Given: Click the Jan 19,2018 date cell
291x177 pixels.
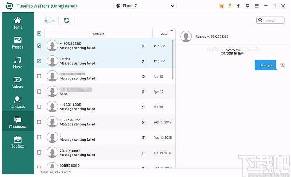Looking at the screenshot, I should pos(162,153).
